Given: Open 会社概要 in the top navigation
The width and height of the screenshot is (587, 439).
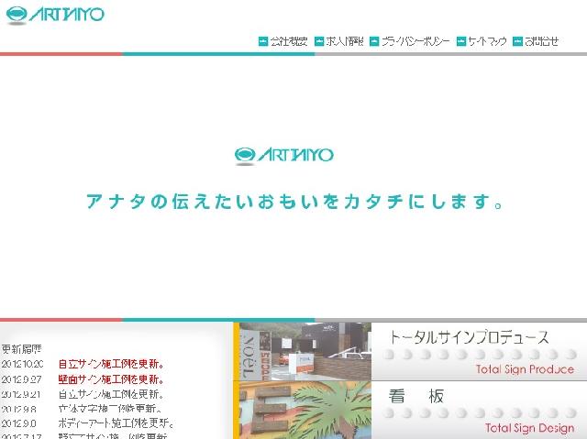Looking at the screenshot, I should (x=289, y=41).
